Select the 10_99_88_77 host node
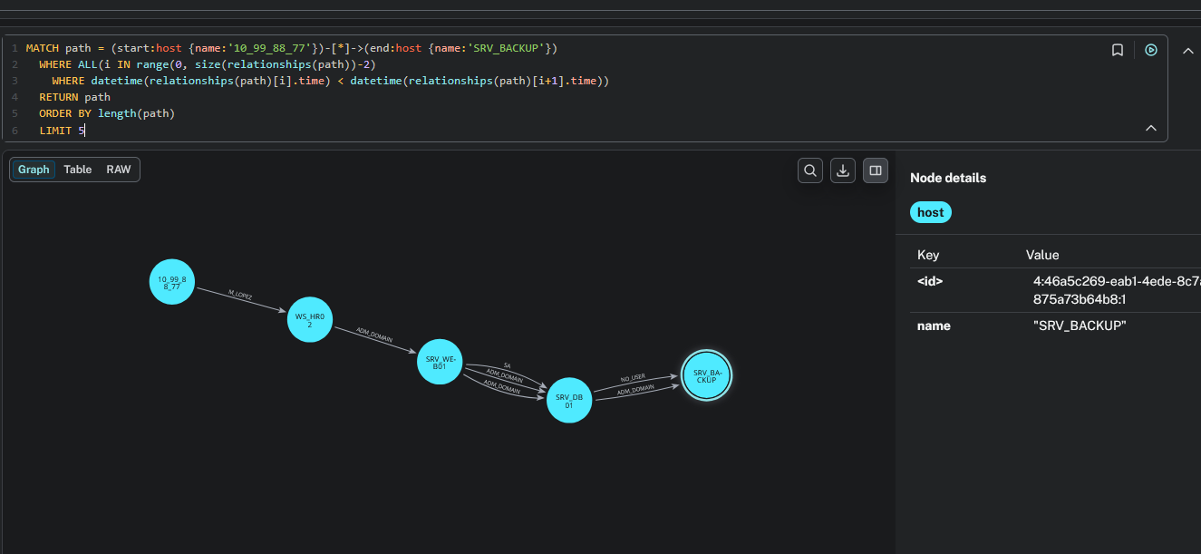This screenshot has width=1201, height=554. click(172, 282)
